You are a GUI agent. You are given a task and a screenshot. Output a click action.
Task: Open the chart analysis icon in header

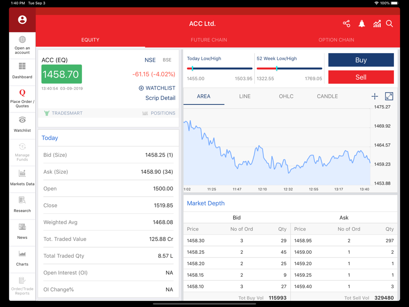377,24
